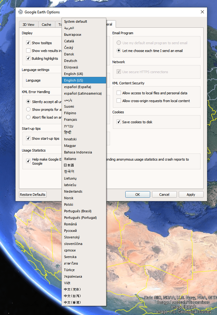This screenshot has height=315, width=217.
Task: Select English (US) language
Action: point(84,80)
